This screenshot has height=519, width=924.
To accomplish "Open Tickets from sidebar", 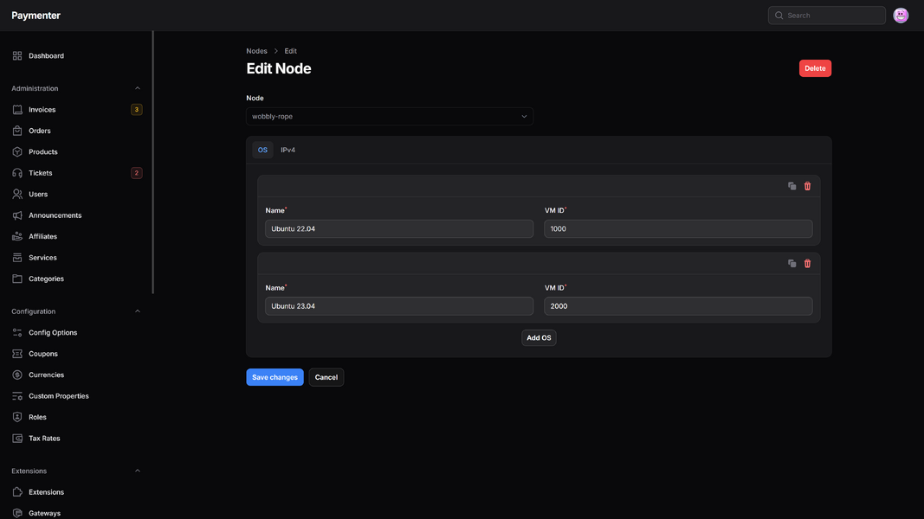I will coord(76,173).
